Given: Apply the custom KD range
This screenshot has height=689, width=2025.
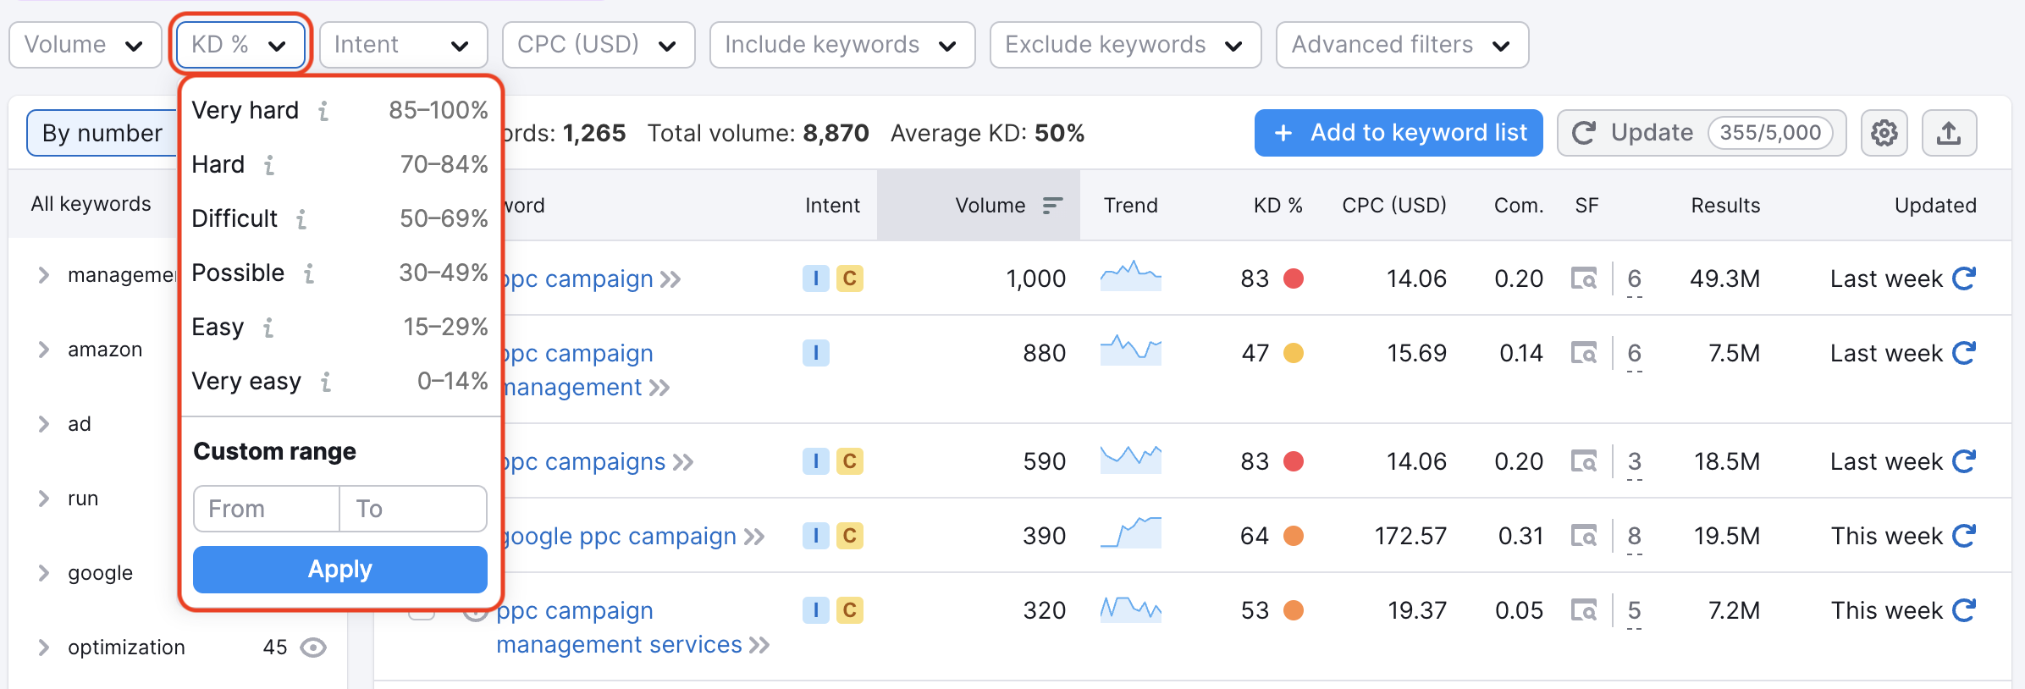Looking at the screenshot, I should 340,570.
